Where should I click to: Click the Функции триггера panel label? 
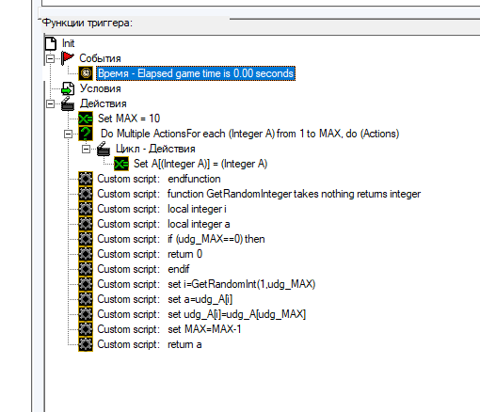(x=88, y=23)
